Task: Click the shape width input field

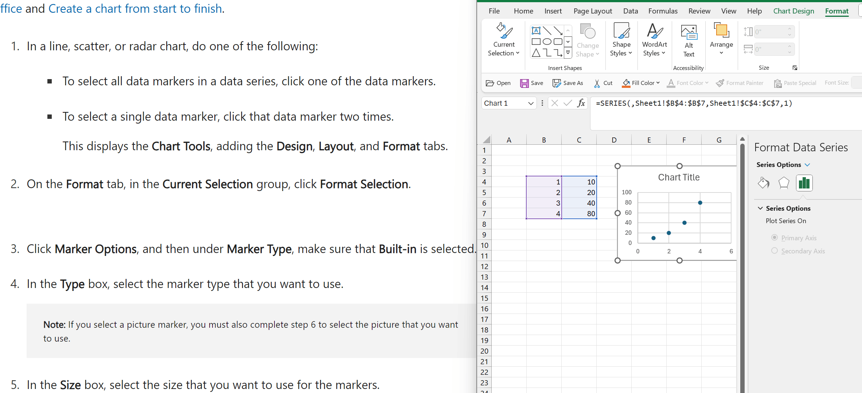Action: [770, 49]
